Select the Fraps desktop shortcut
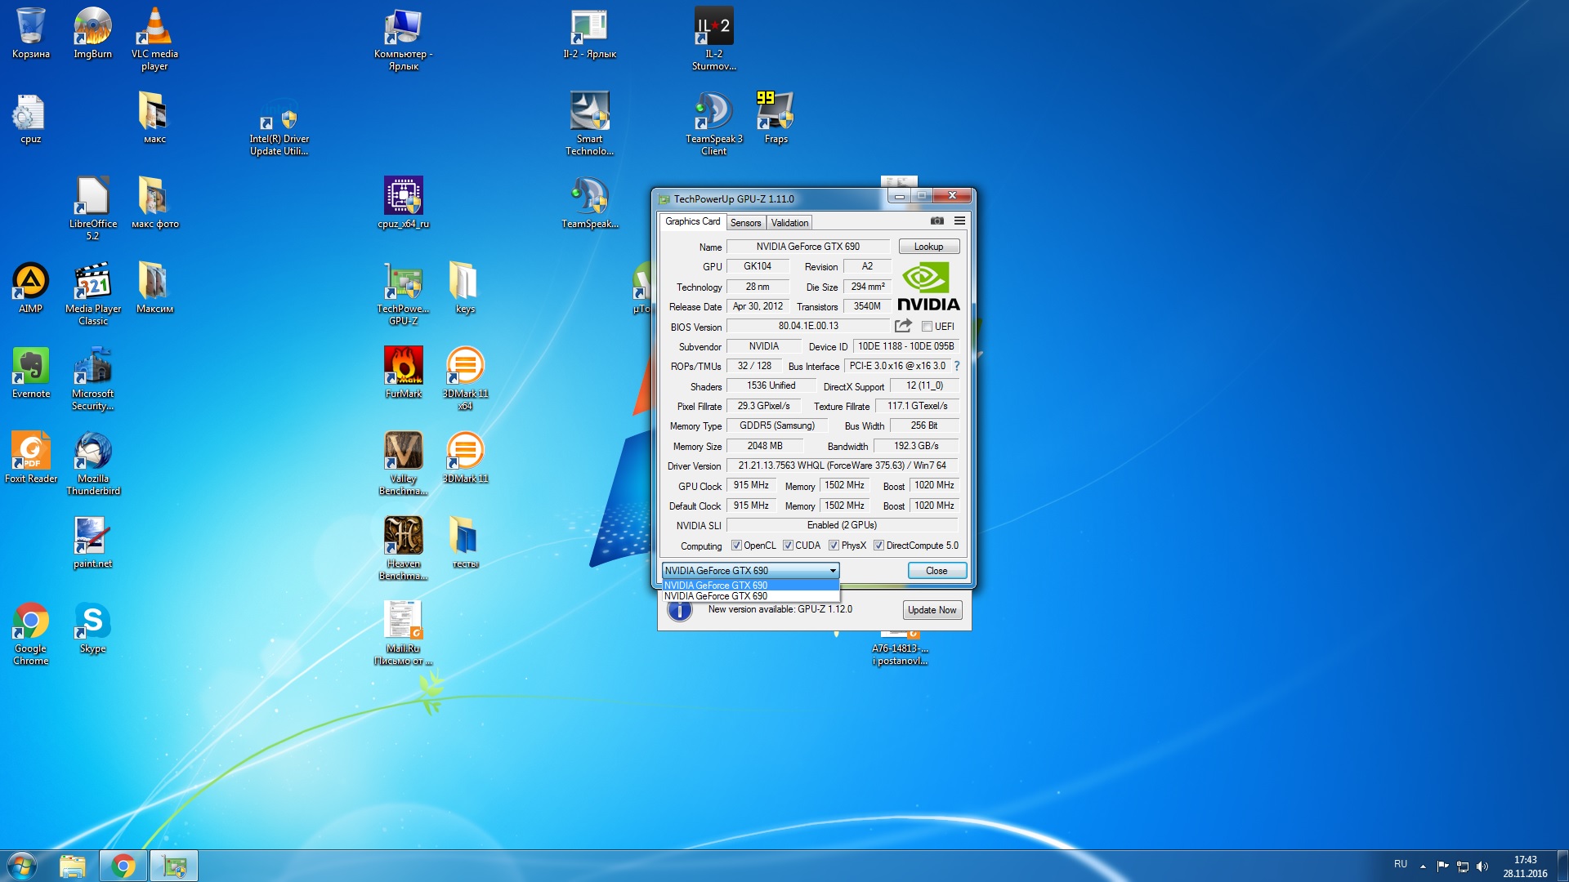 pos(776,118)
